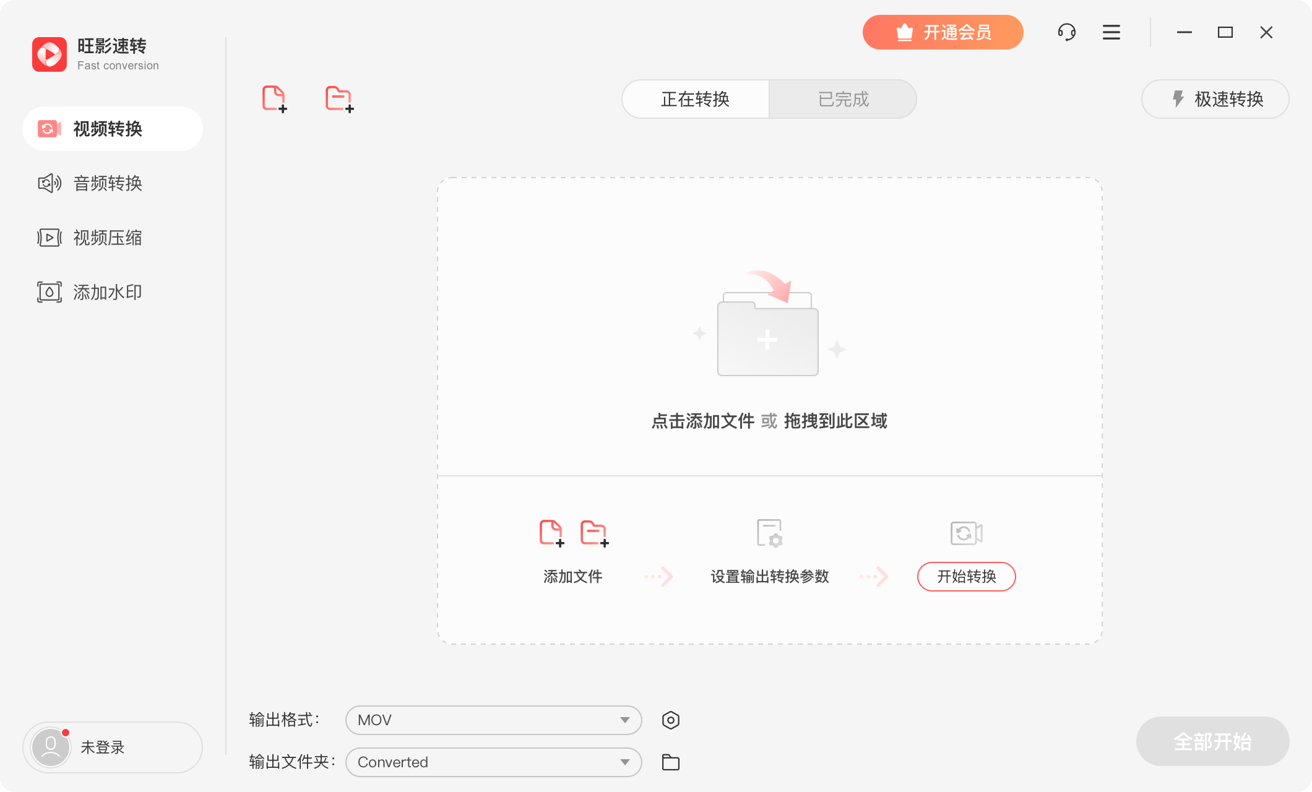This screenshot has width=1312, height=792.
Task: Open the 视频压缩 tool
Action: coord(106,238)
